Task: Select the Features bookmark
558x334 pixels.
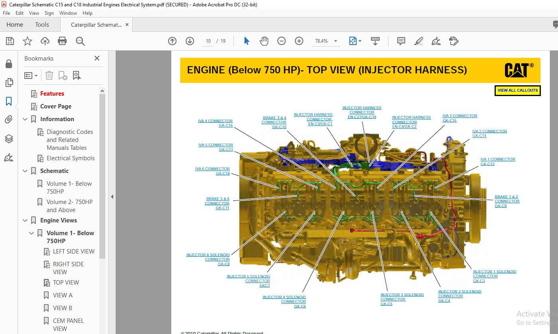Action: click(x=52, y=94)
